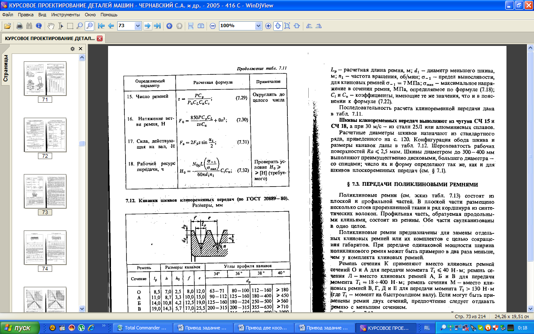Open the Файл menu

(x=8, y=15)
